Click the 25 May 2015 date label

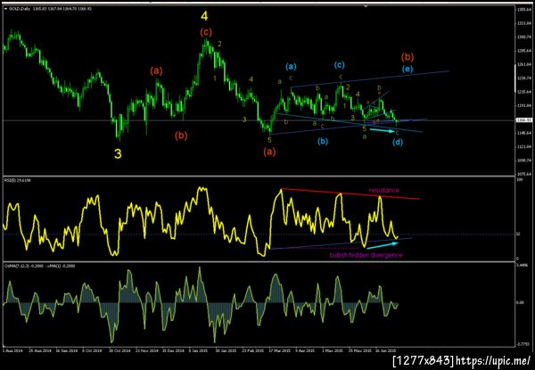359,350
